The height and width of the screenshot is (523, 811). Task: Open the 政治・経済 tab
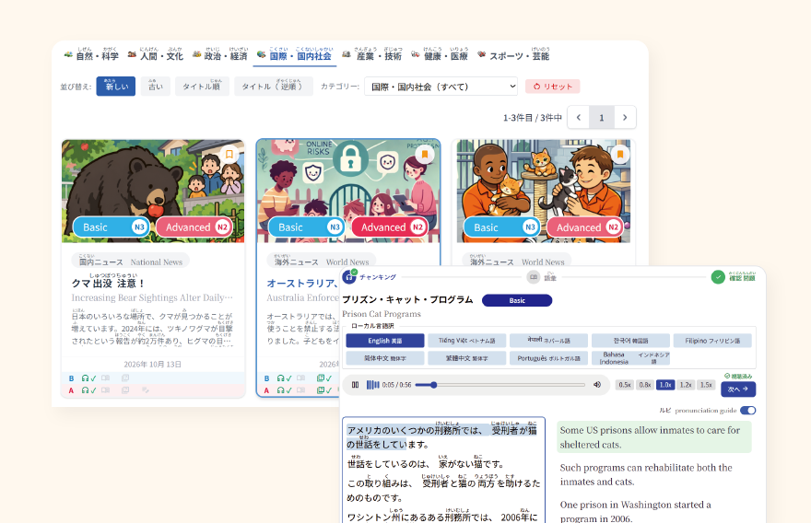(220, 53)
